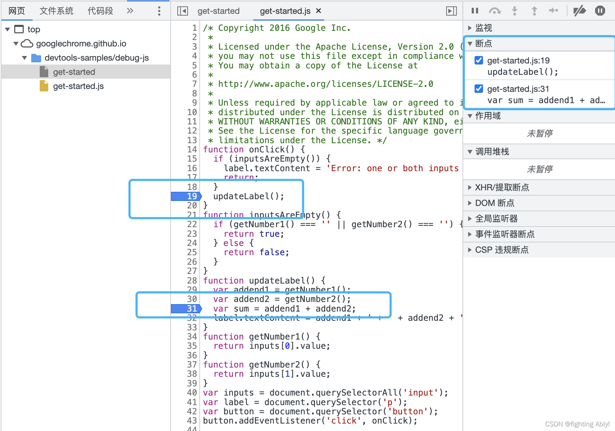Click the updateLabel(); breakpoint snippet
The image size is (615, 431).
[x=523, y=72]
